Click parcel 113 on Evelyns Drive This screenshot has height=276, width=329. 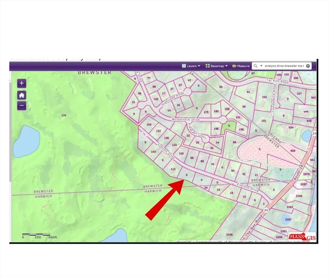pyautogui.click(x=173, y=168)
